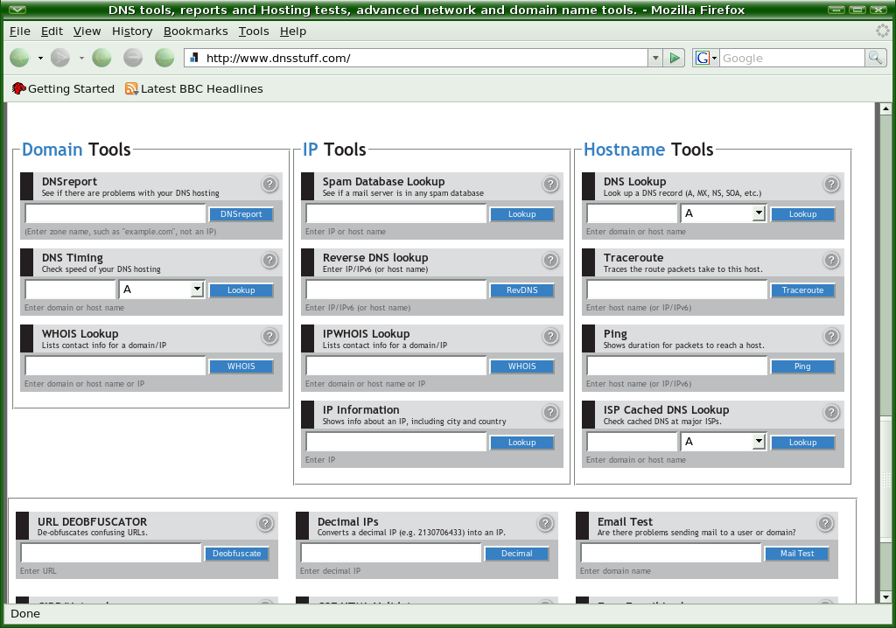Viewport: 896px width, 628px height.
Task: Open Latest BBC Headlines feed bookmark
Action: (x=194, y=88)
